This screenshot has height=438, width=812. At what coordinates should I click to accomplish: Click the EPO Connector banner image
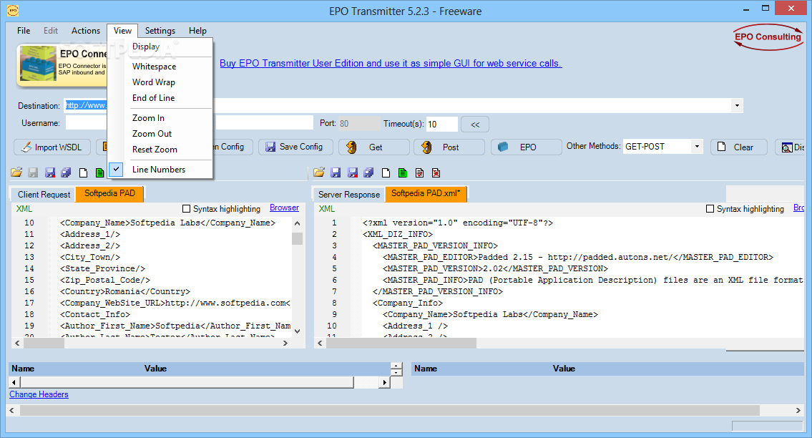62,65
